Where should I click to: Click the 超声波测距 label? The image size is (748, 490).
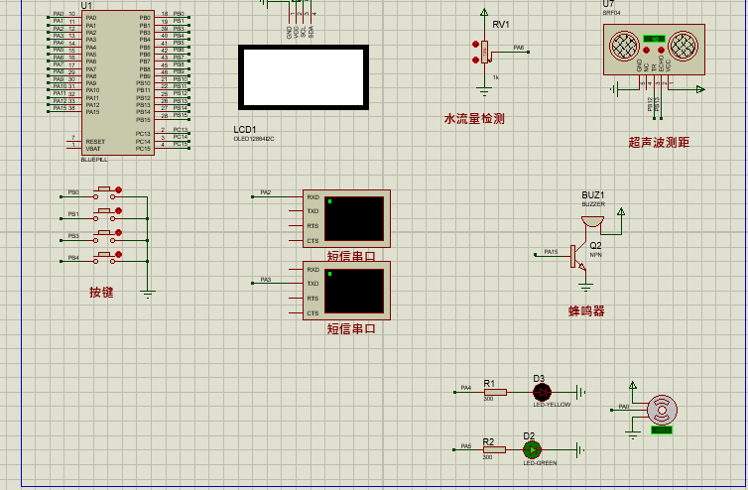click(659, 142)
